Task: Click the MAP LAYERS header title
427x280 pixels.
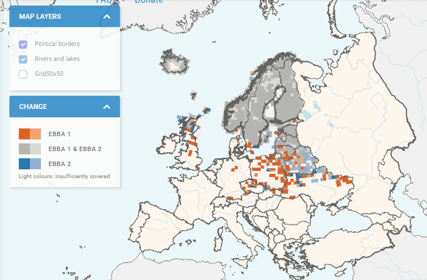Action: [40, 17]
